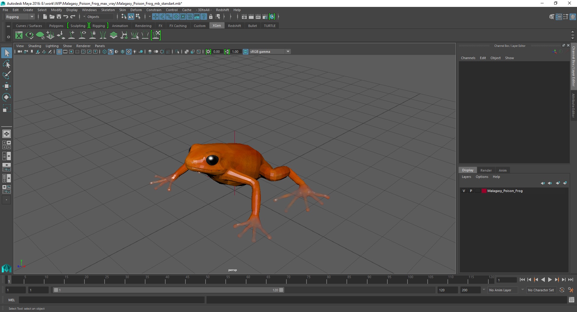Choose the Paint selection tool

[6, 75]
